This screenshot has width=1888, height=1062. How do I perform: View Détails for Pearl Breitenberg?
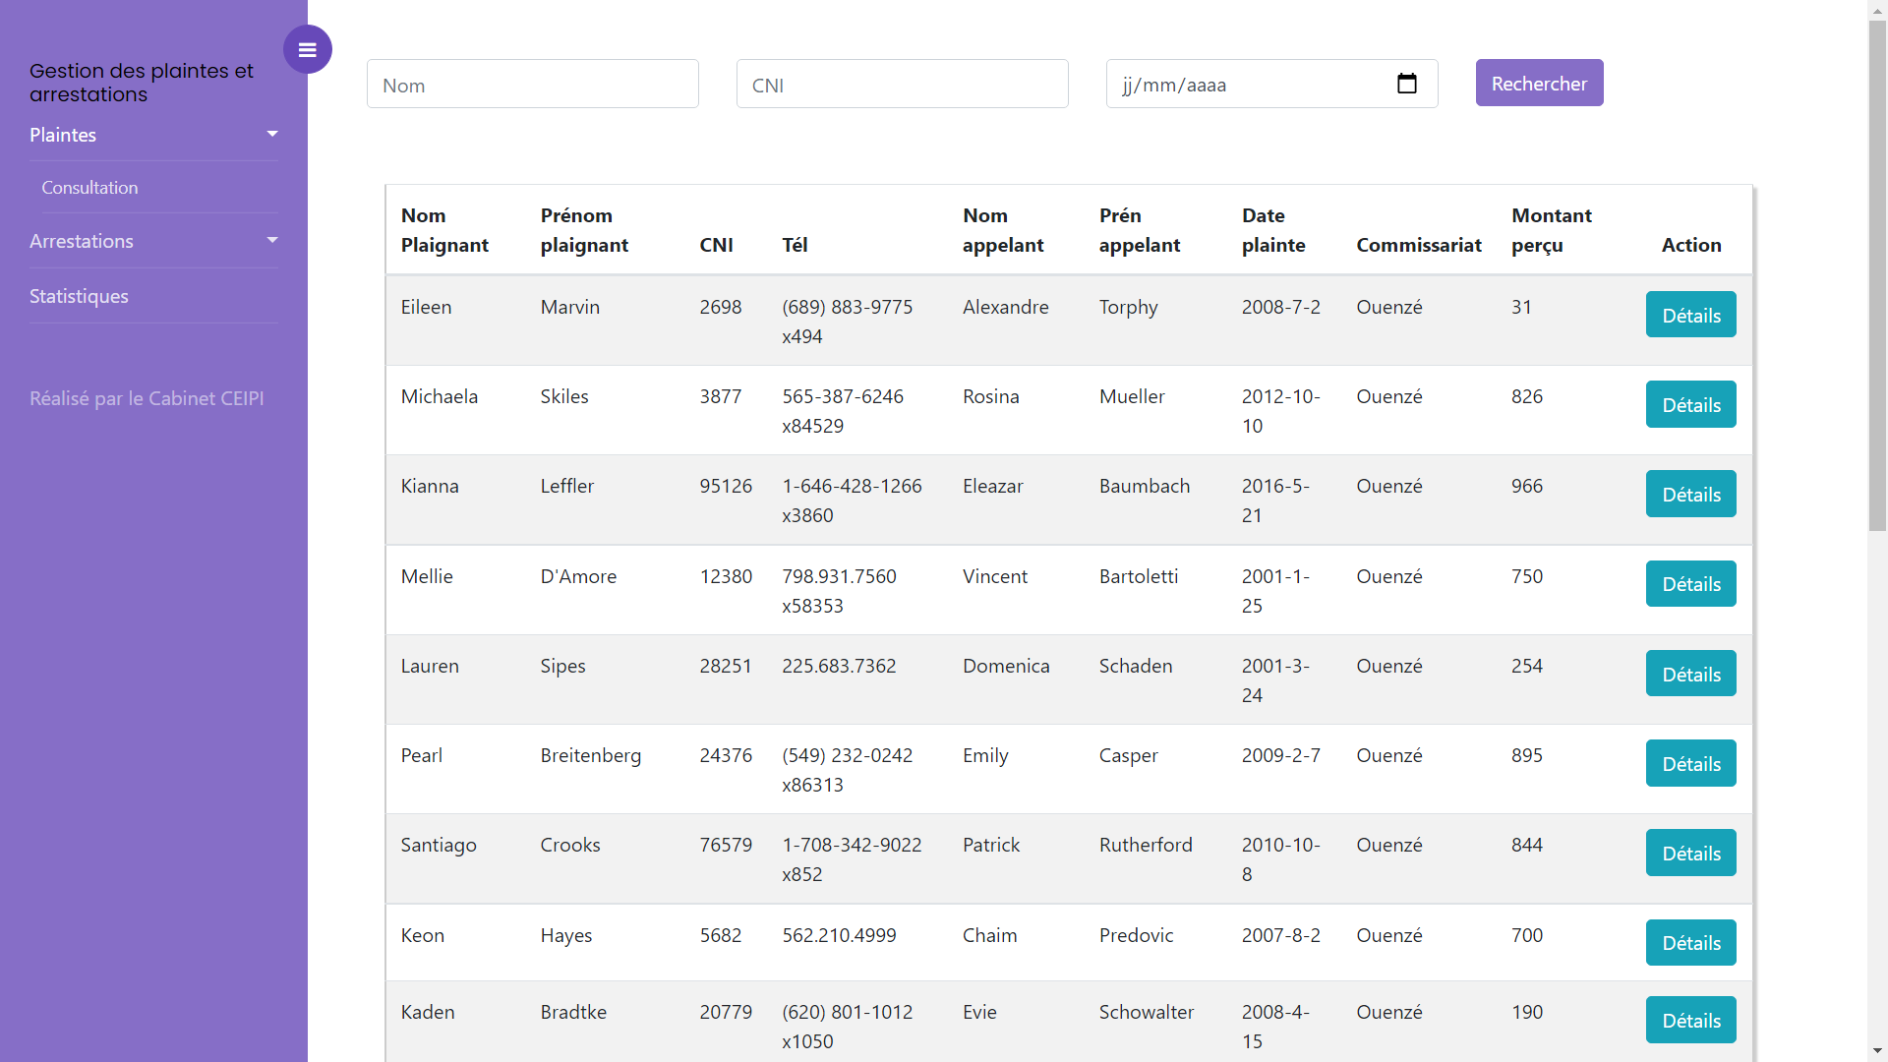1690,763
